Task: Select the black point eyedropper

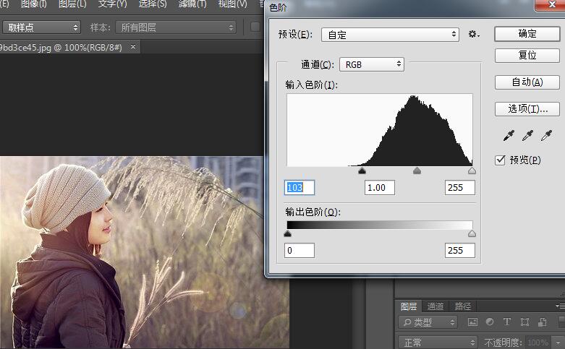Action: [510, 136]
